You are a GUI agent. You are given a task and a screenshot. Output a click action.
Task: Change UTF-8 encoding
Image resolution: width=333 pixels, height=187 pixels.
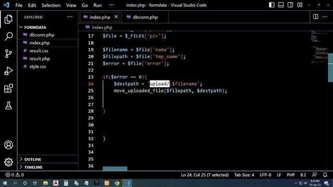[x=265, y=175]
